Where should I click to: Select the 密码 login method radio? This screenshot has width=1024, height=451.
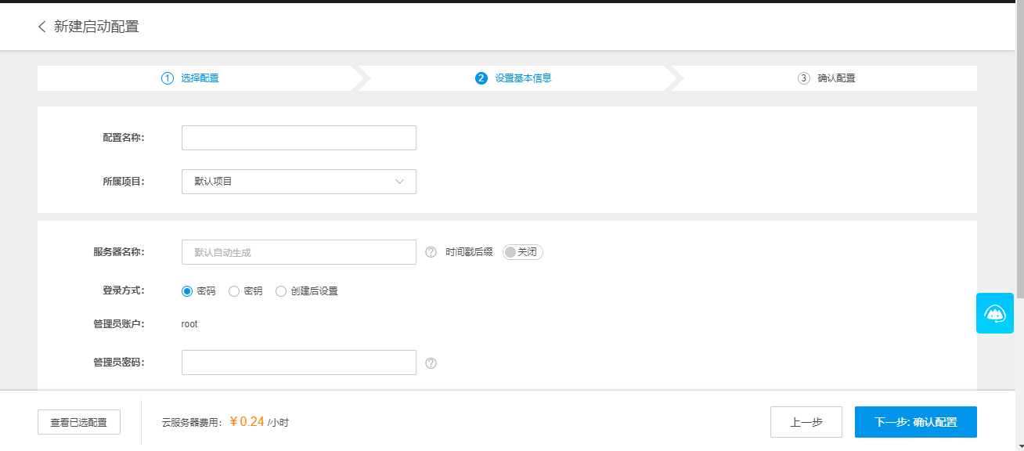click(187, 291)
